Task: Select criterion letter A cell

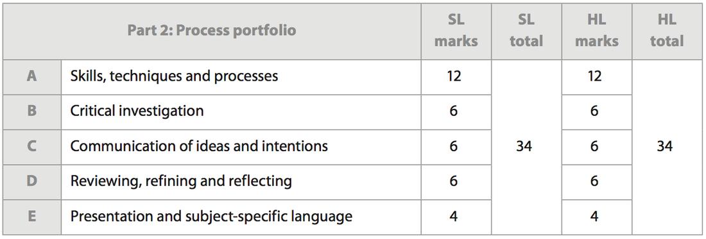Action: click(x=31, y=76)
